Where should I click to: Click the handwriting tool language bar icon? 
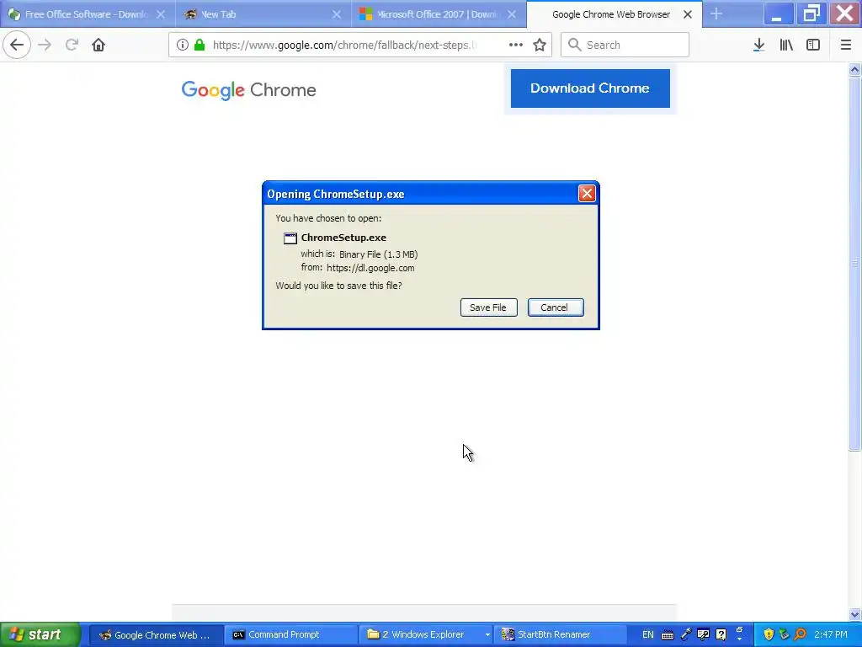click(703, 635)
